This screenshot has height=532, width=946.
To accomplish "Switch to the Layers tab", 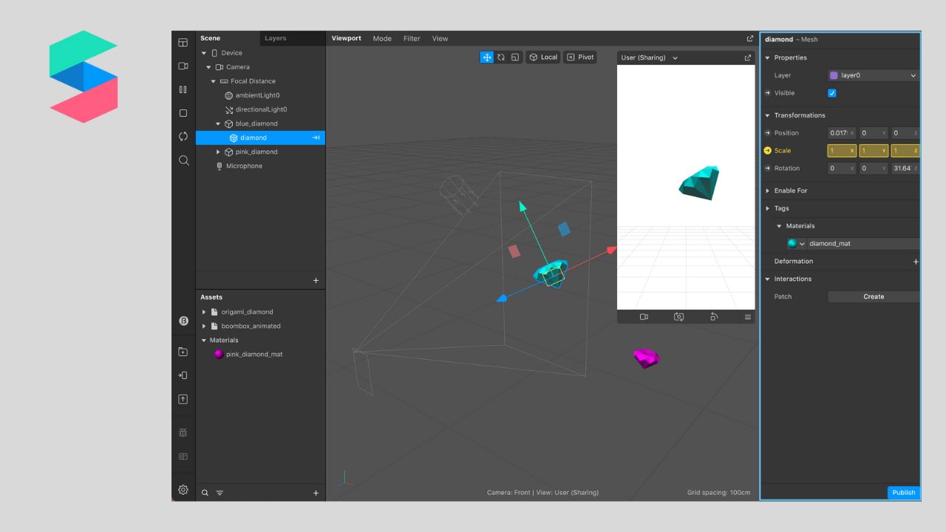I will point(275,38).
